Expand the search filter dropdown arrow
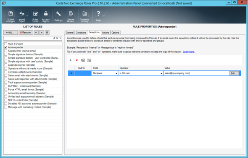The height and width of the screenshot is (158, 248). click(60, 38)
